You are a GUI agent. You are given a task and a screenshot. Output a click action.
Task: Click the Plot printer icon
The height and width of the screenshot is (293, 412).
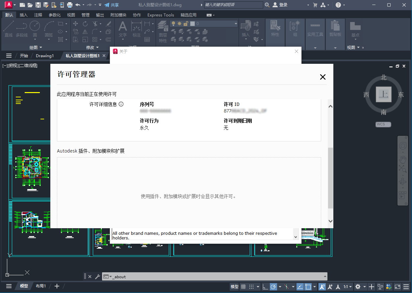click(69, 5)
